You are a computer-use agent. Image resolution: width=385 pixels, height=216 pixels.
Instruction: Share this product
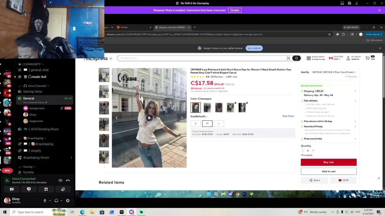pos(315,180)
